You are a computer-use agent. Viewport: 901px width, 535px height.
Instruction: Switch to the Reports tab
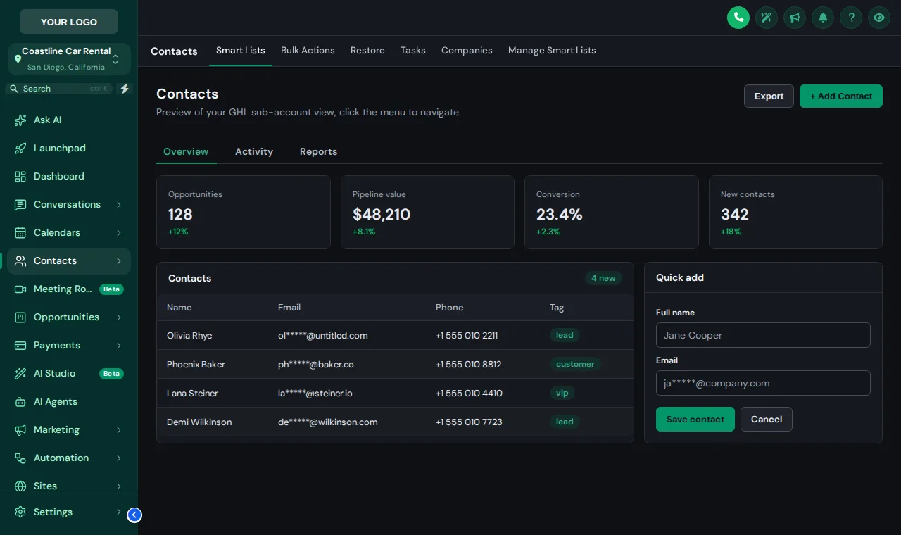coord(318,151)
